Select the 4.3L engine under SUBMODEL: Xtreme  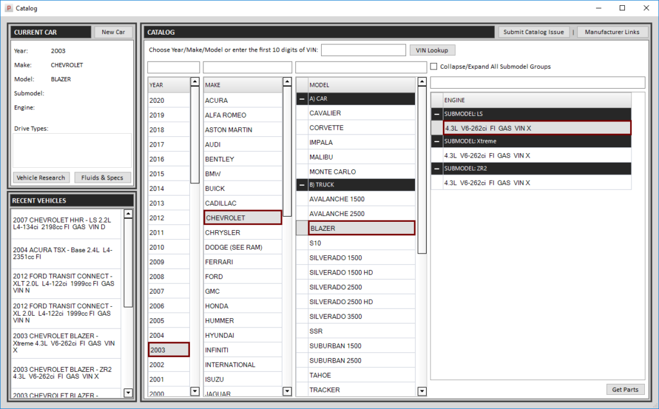pos(537,156)
